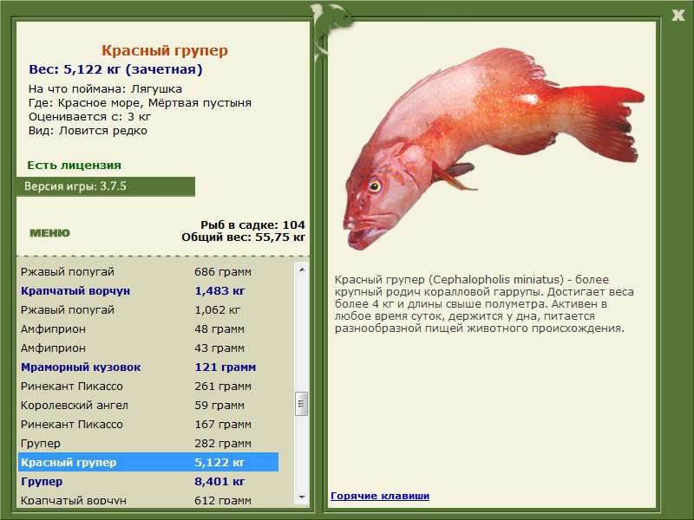This screenshot has width=694, height=520.
Task: Click the Оценивается с: 3 кг line
Action: [x=90, y=117]
